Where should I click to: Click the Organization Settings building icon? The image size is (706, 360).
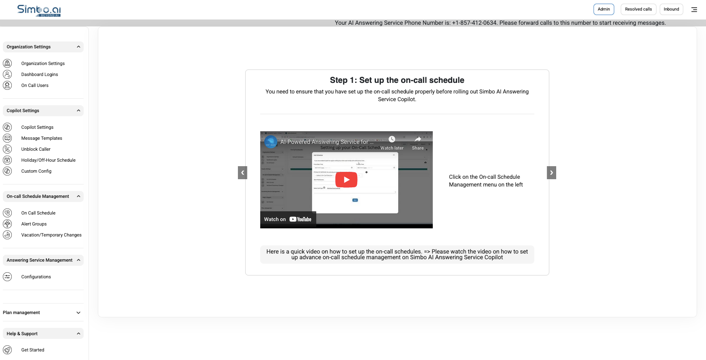pos(7,63)
